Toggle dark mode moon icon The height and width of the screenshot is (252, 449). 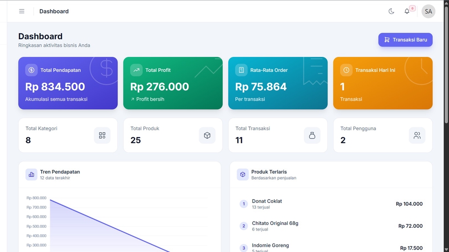[391, 11]
